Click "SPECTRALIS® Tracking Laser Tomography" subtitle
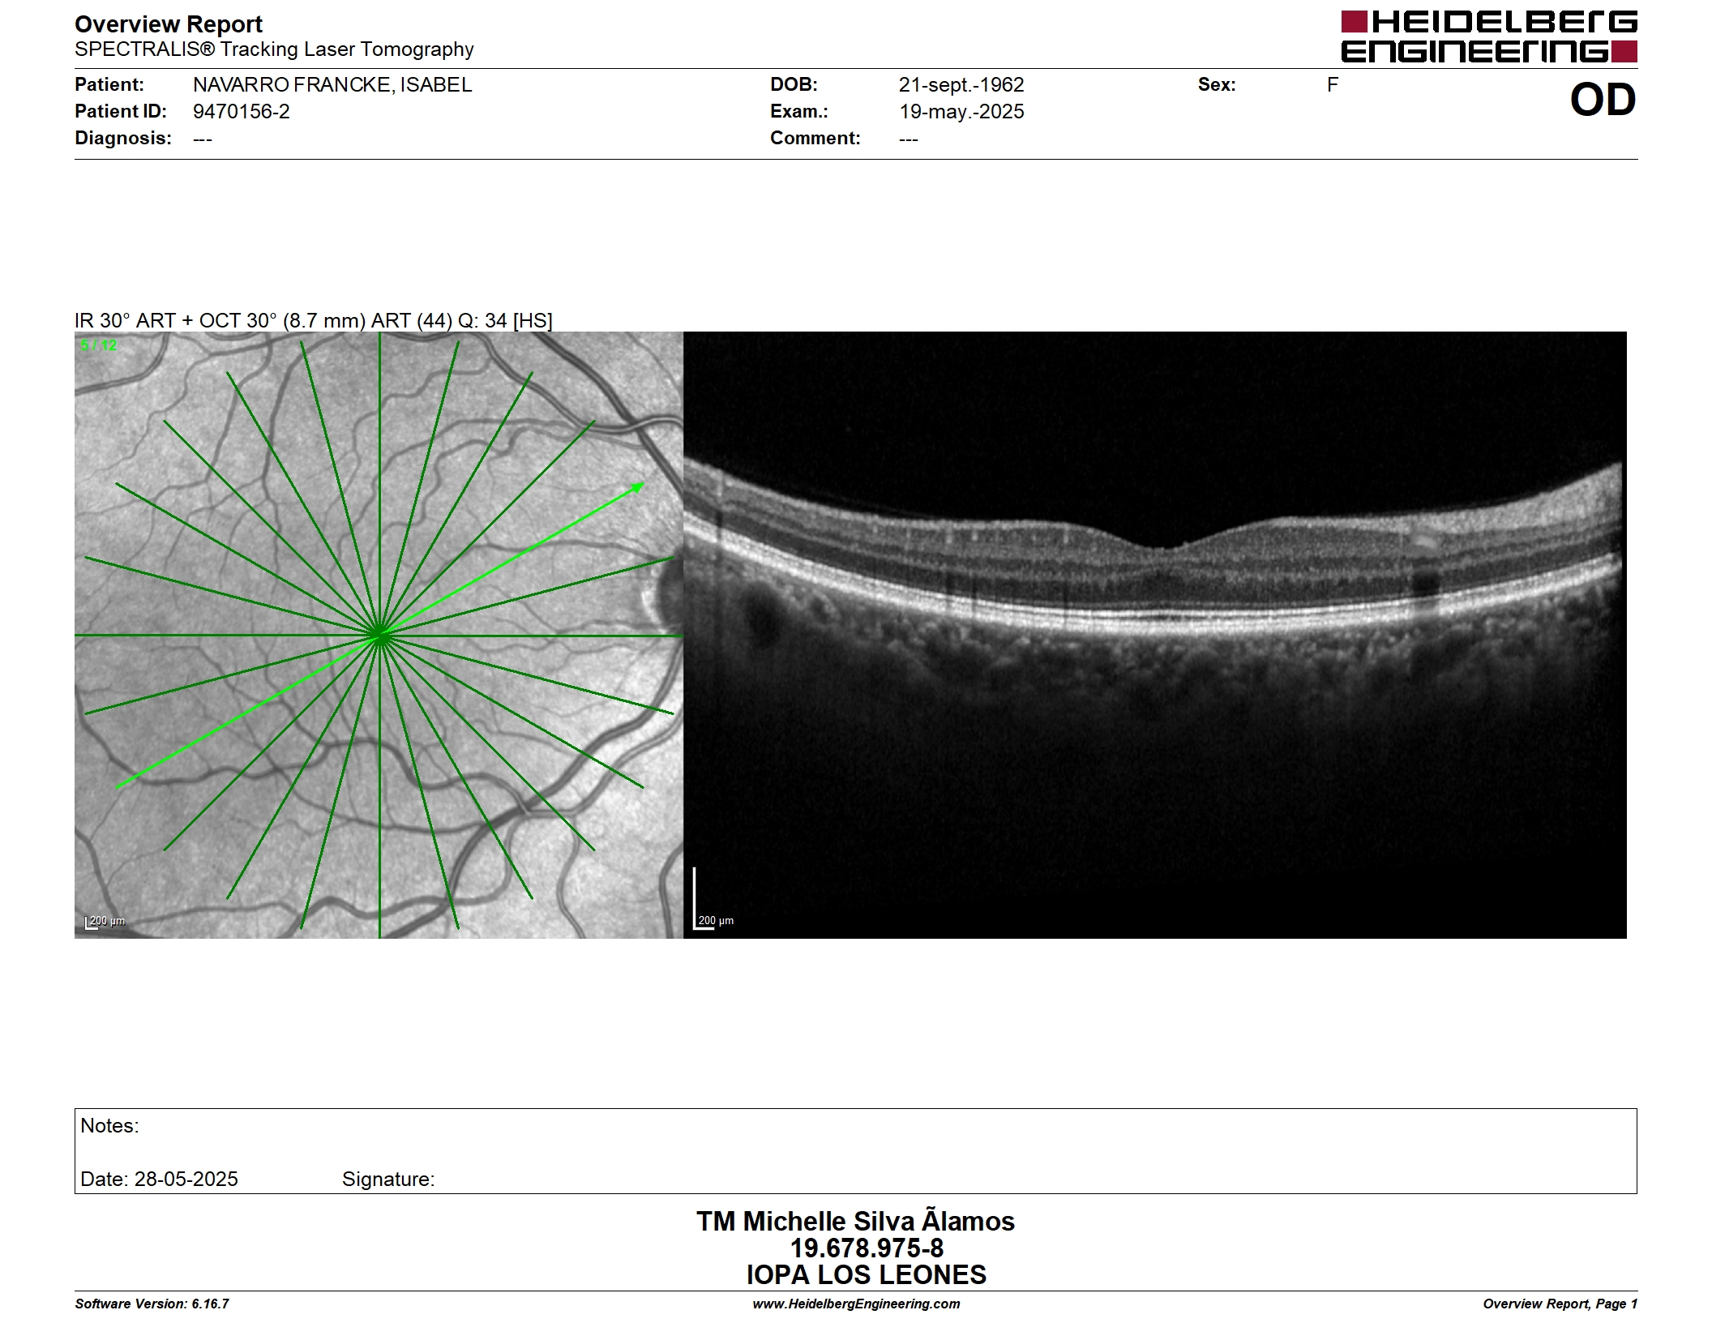1712x1323 pixels. pyautogui.click(x=274, y=49)
